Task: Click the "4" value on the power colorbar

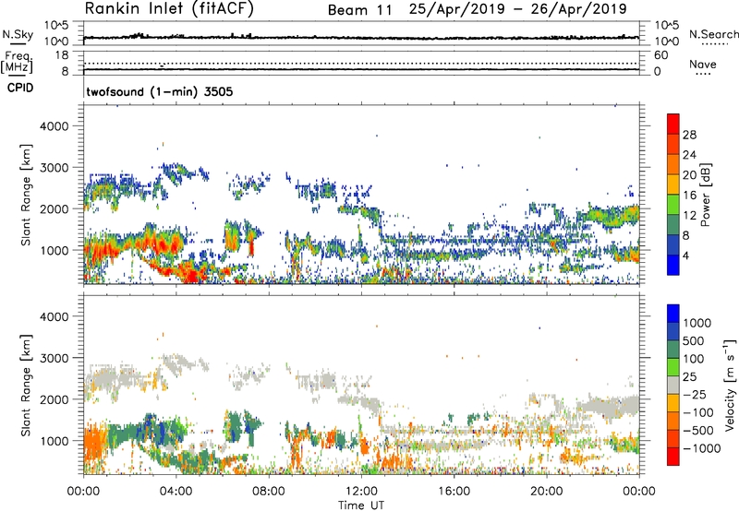Action: coord(686,255)
